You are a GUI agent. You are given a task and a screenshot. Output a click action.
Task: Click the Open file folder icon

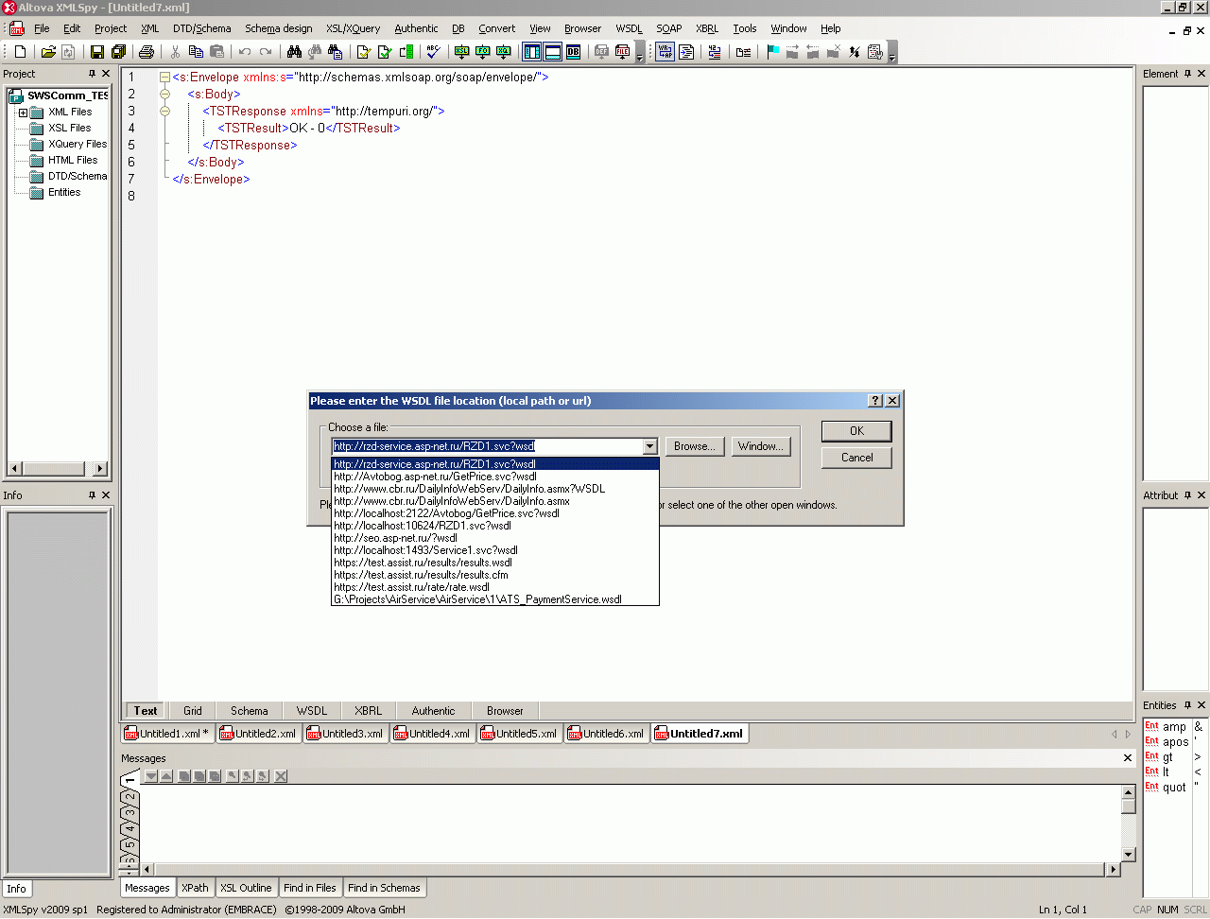[48, 52]
